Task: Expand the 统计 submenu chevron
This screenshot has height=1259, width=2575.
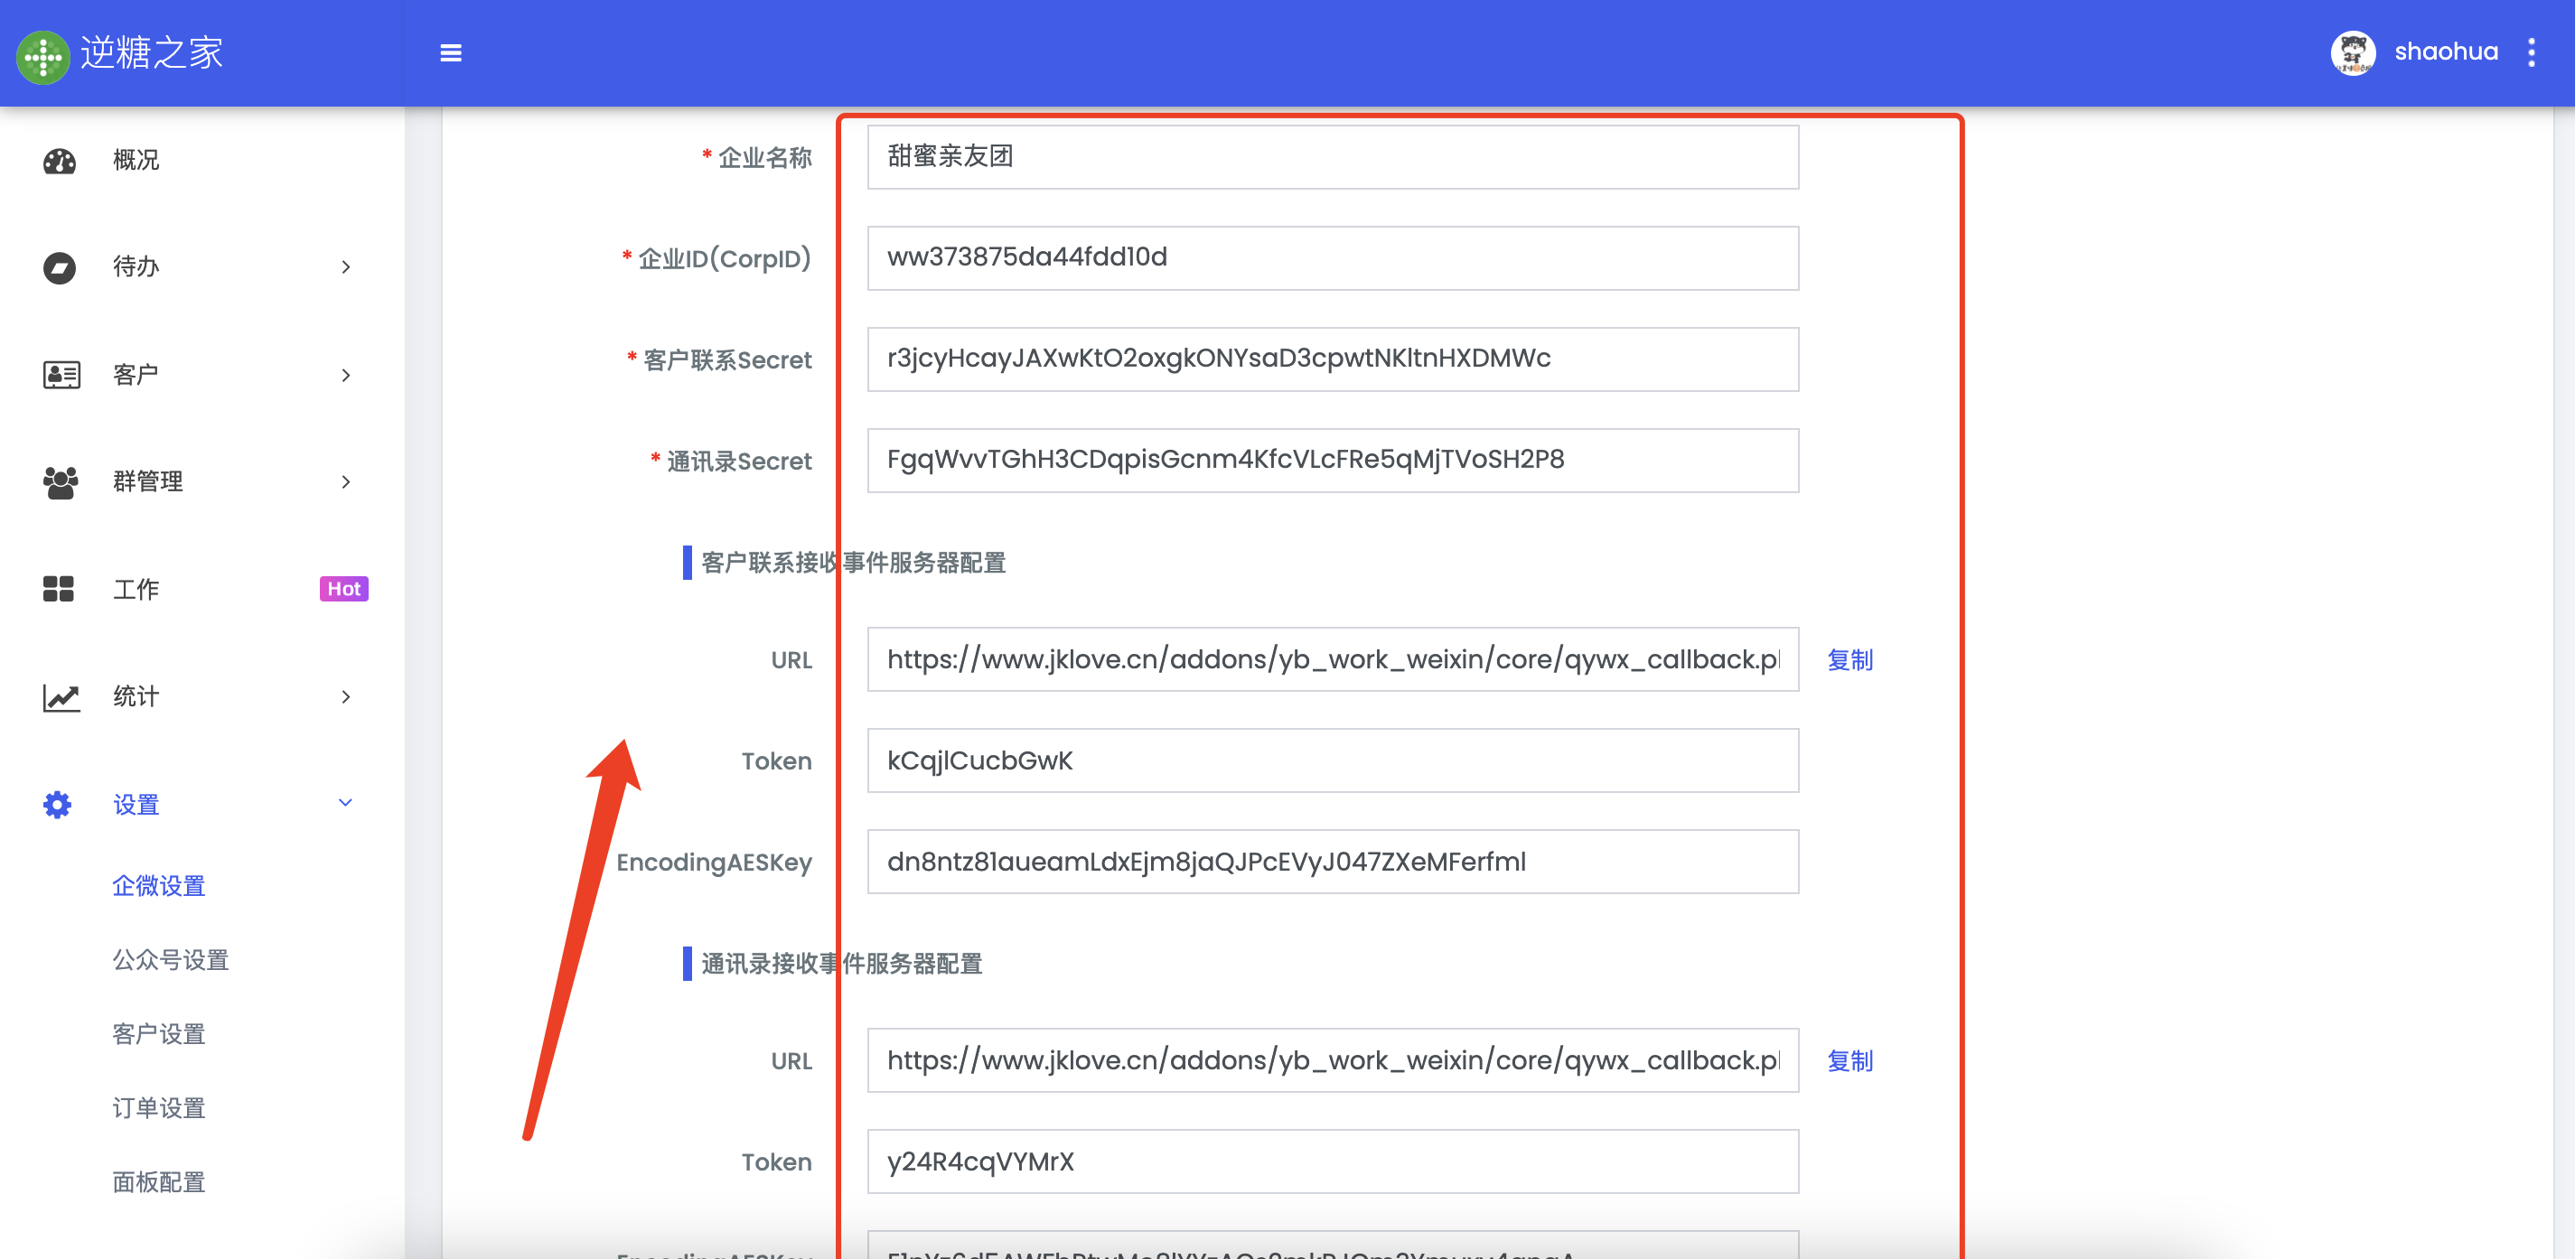Action: click(x=346, y=696)
